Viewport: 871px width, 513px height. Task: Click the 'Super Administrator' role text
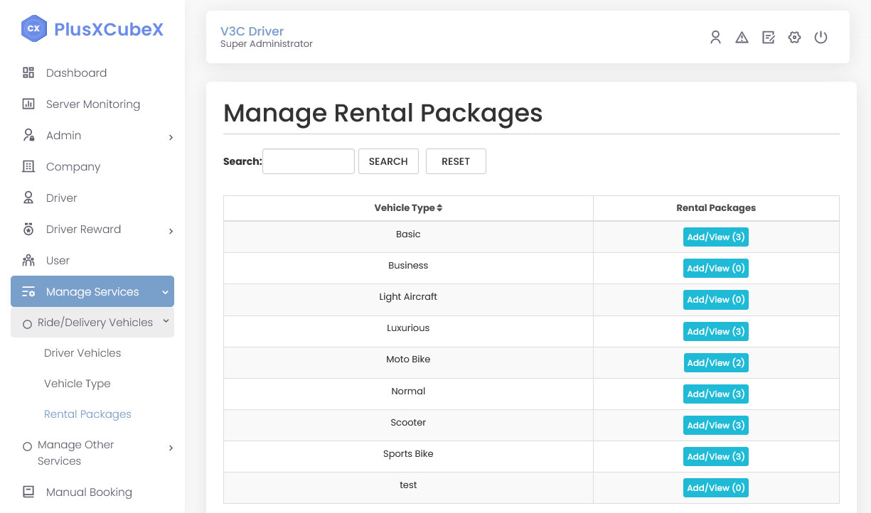click(x=267, y=44)
